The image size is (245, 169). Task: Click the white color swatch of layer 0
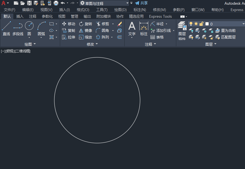pyautogui.click(x=207, y=24)
